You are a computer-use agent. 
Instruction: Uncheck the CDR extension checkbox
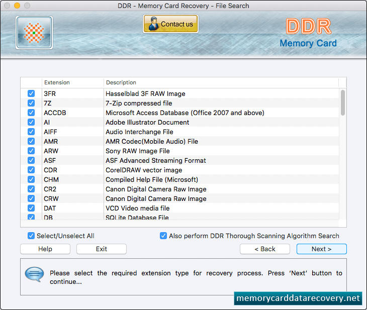coord(31,170)
